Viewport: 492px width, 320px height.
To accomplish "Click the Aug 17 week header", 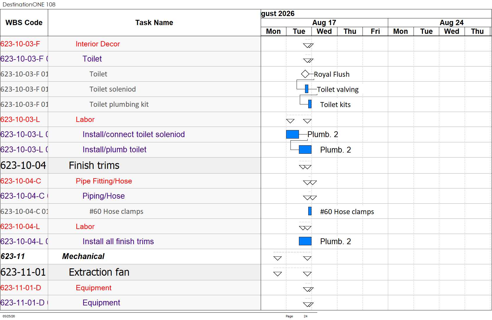I will (324, 22).
